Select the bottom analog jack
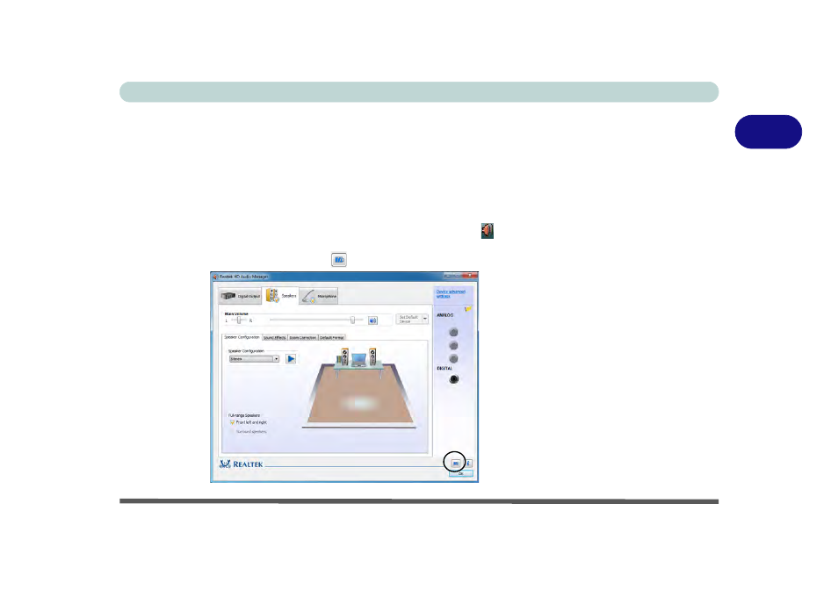The width and height of the screenshot is (838, 590). pos(454,359)
